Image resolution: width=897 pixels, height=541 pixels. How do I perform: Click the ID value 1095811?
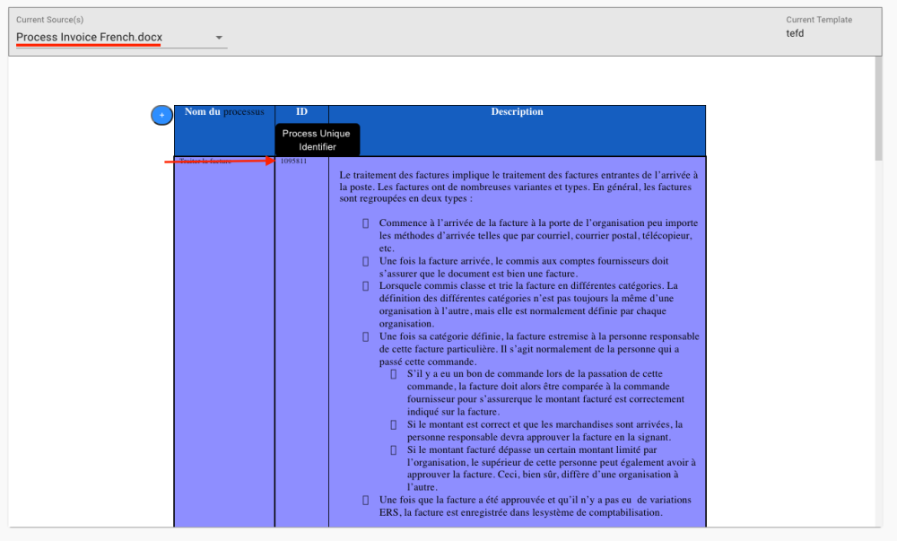[293, 161]
